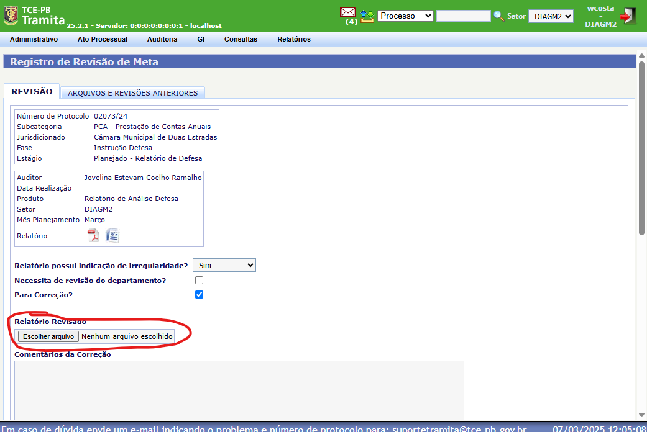Open the irregularidade 'Sim' dropdown
647x432 pixels.
[x=224, y=266]
